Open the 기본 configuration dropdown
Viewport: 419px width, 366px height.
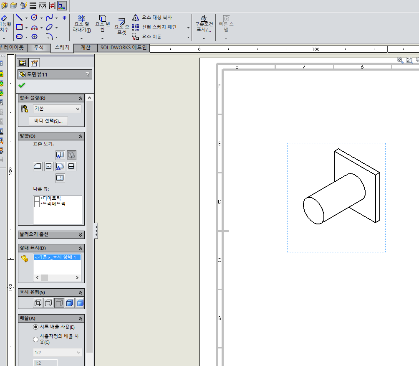click(57, 109)
